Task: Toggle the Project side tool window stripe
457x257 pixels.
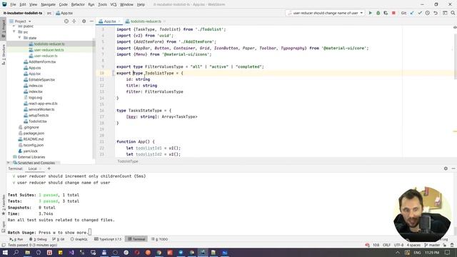Action: pyautogui.click(x=3, y=28)
